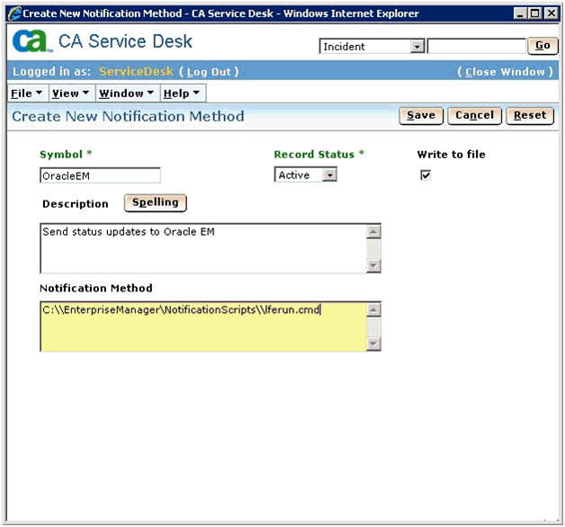Open the Help menu

(x=183, y=94)
